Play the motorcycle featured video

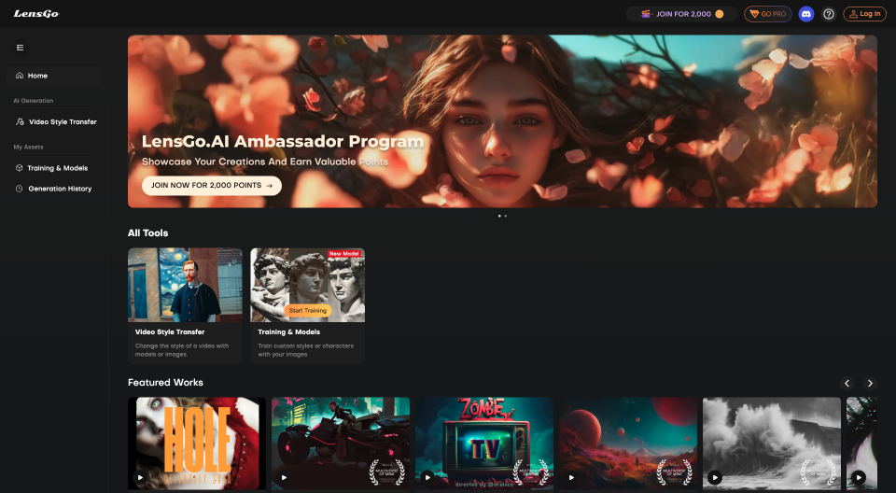(x=284, y=477)
